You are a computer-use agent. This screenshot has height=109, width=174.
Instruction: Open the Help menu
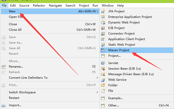pyautogui.click(x=120, y=5)
